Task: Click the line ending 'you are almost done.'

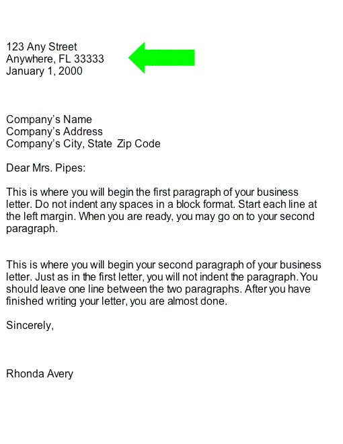Action: pyautogui.click(x=116, y=301)
